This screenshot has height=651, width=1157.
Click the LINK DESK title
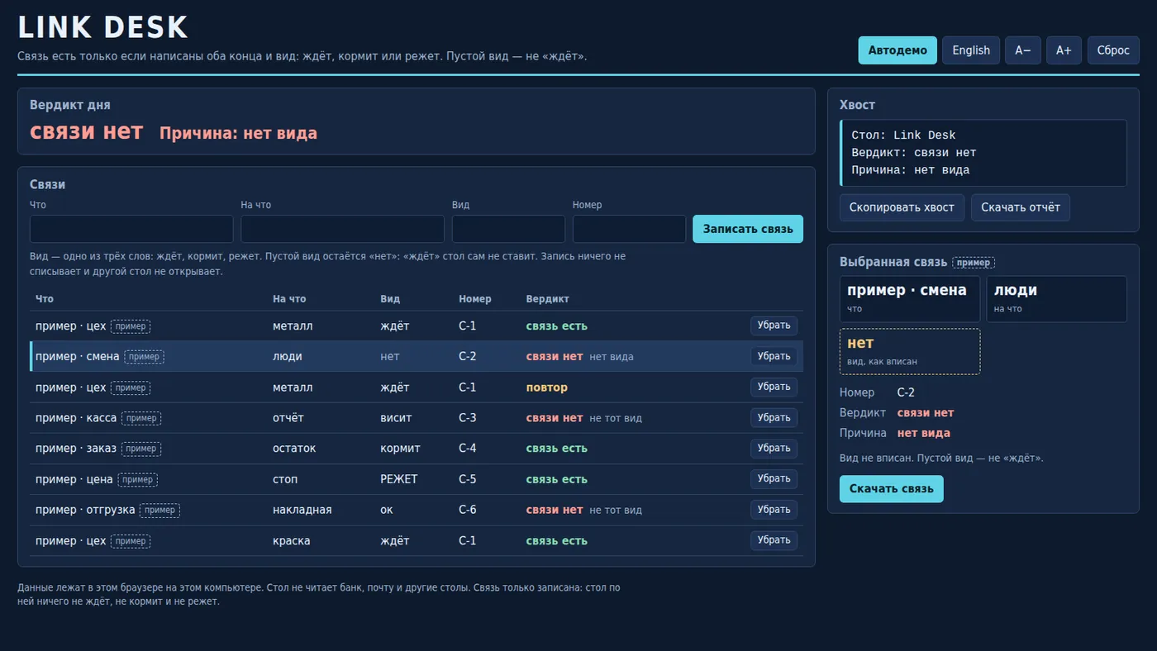coord(103,28)
